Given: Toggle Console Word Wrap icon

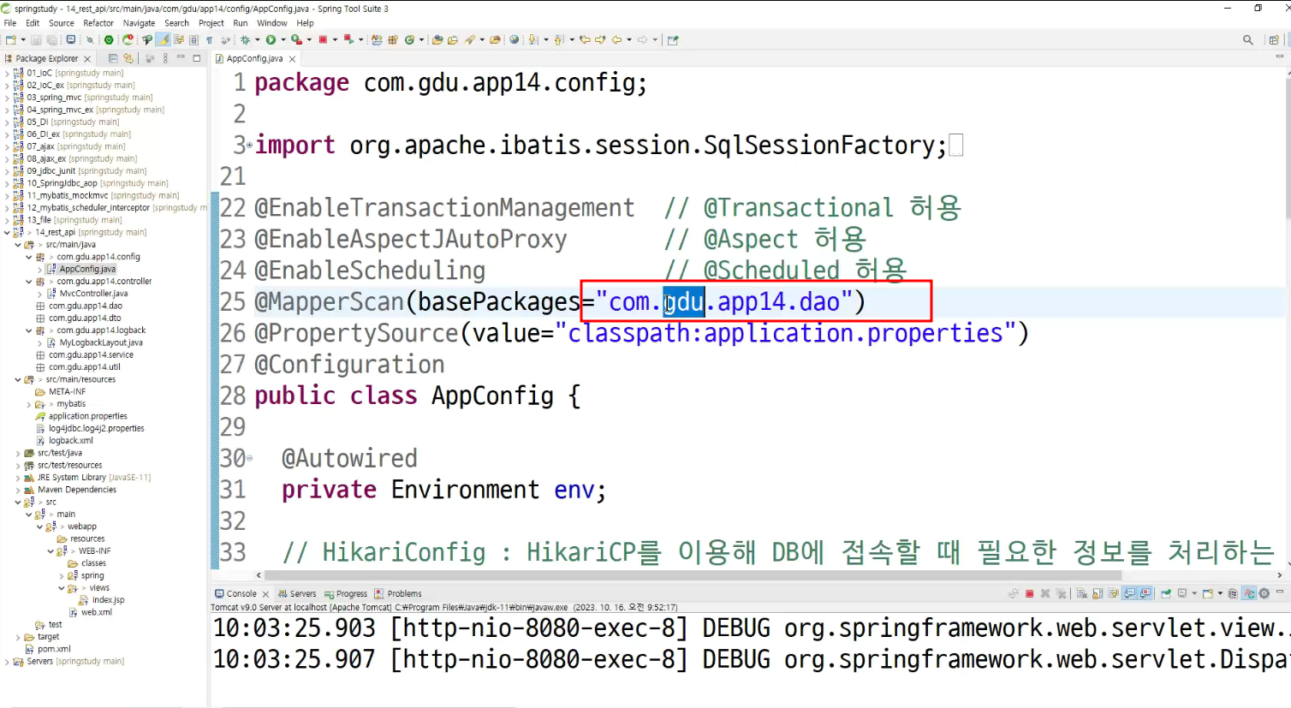Looking at the screenshot, I should tap(1113, 593).
